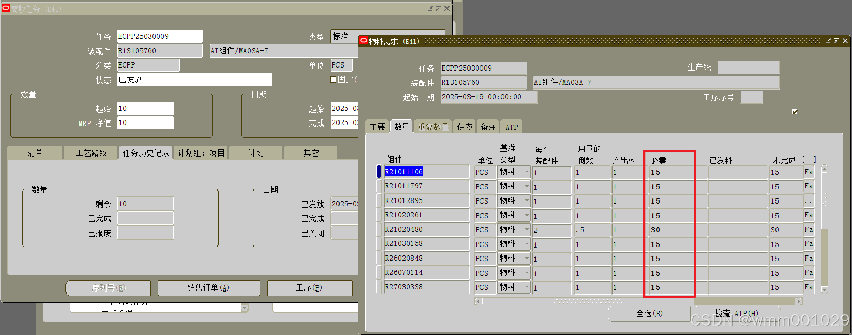Click the 类型 field showing 标准
This screenshot has width=852, height=335.
tap(388, 36)
